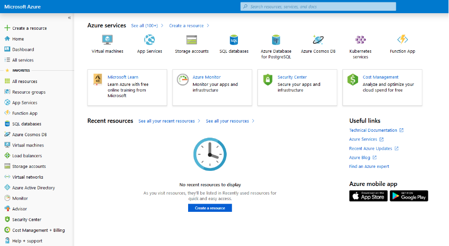
Task: Open the Azure Monitor title link
Action: (207, 77)
